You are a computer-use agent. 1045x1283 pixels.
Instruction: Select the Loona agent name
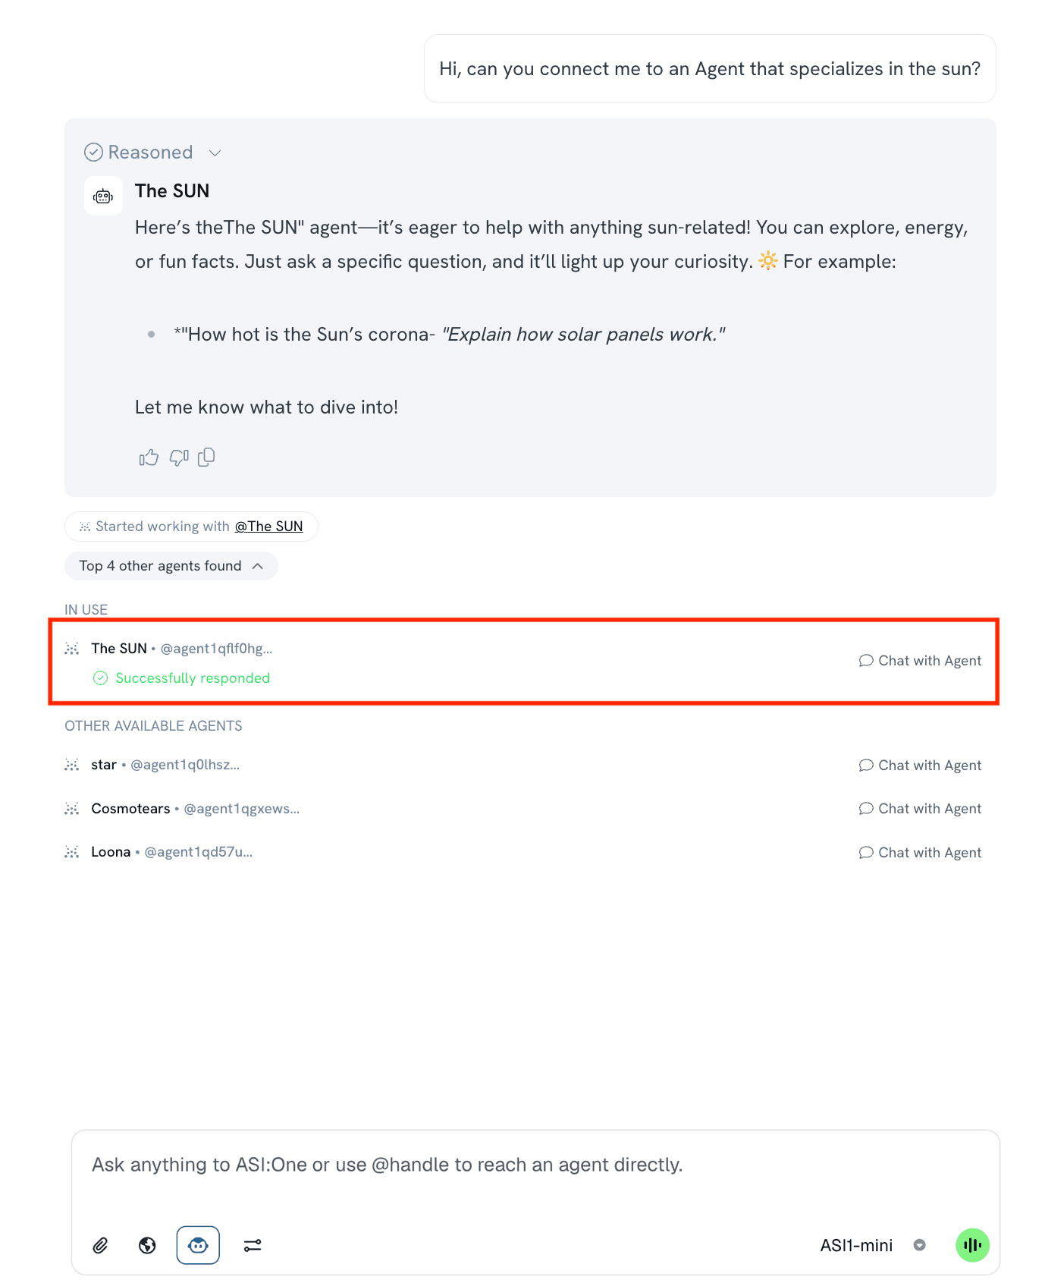(111, 852)
